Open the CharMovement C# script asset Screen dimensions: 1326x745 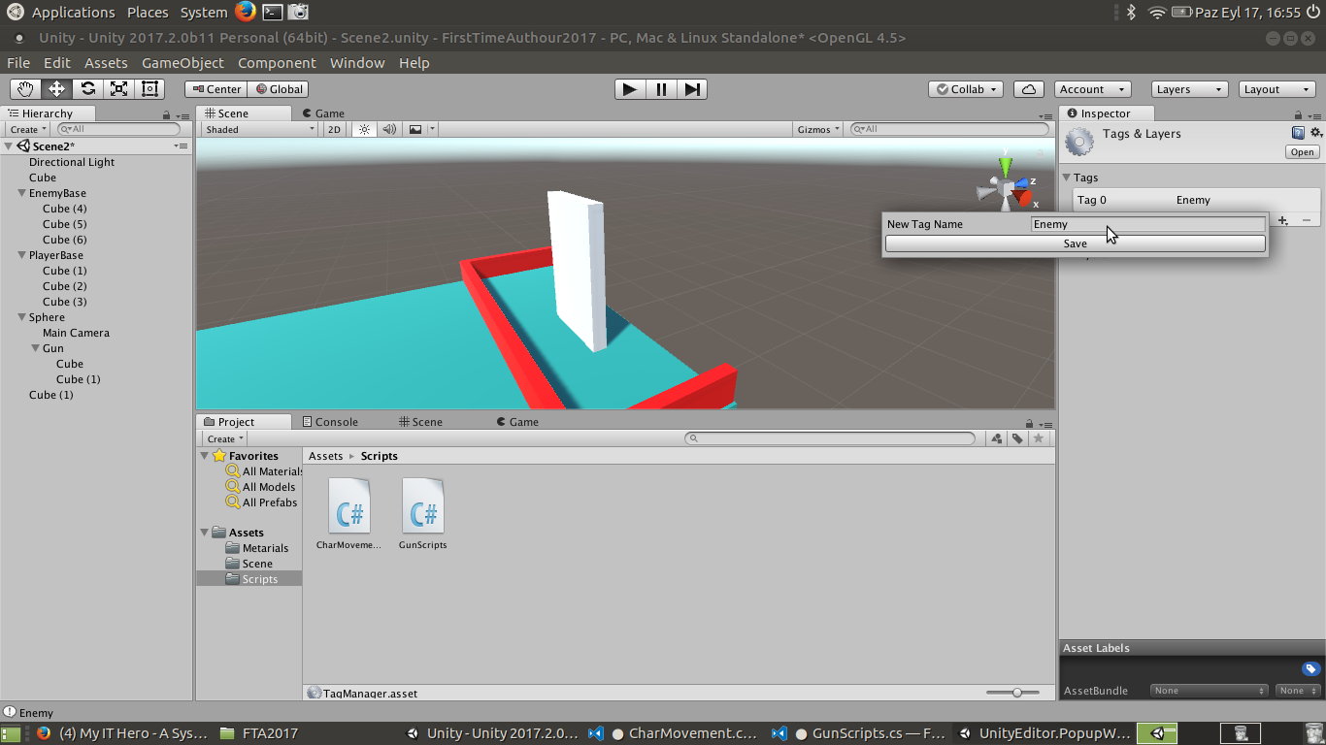[349, 514]
